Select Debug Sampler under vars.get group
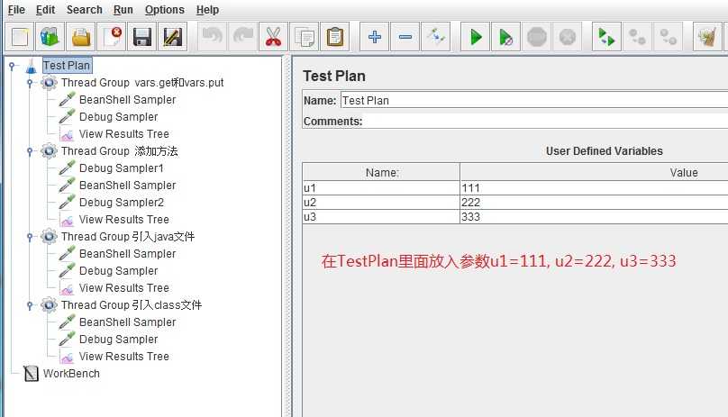The width and height of the screenshot is (728, 417). [x=118, y=117]
